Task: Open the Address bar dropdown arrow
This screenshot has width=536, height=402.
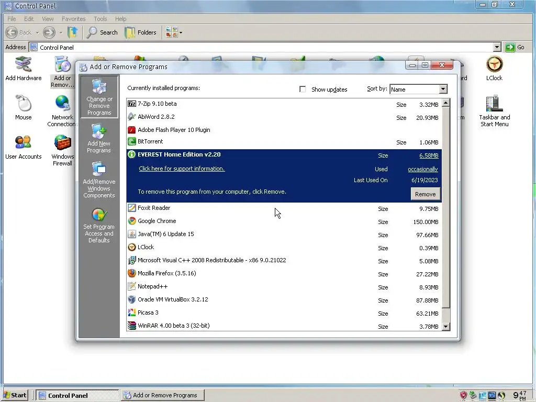Action: [497, 47]
